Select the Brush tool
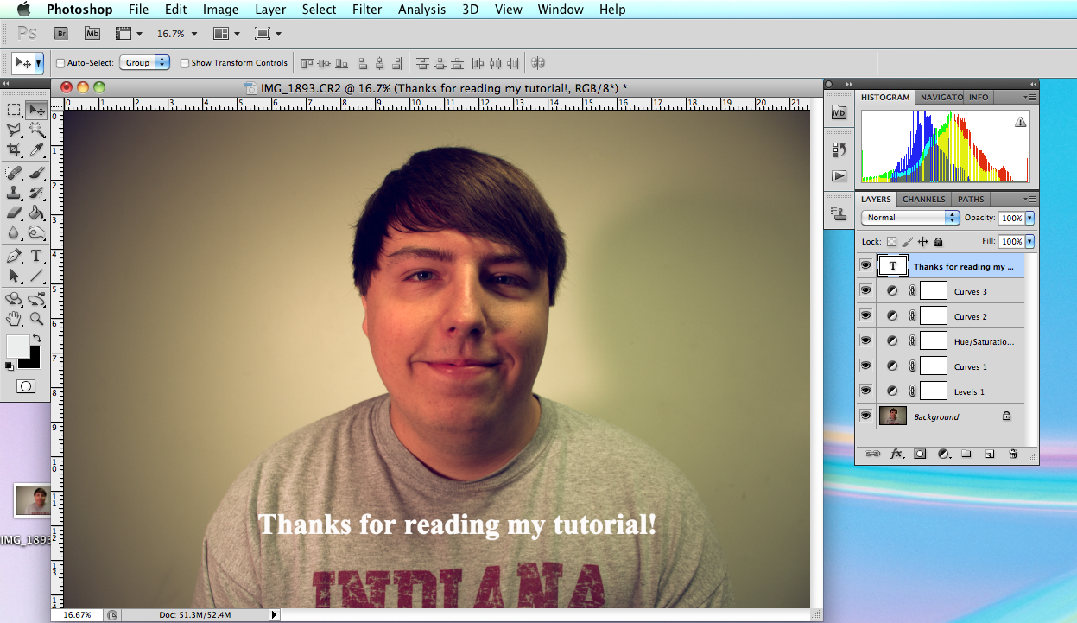Screen dimensions: 1077x623 tap(36, 173)
